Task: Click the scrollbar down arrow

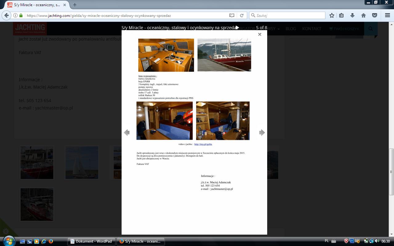Action: tap(391, 234)
